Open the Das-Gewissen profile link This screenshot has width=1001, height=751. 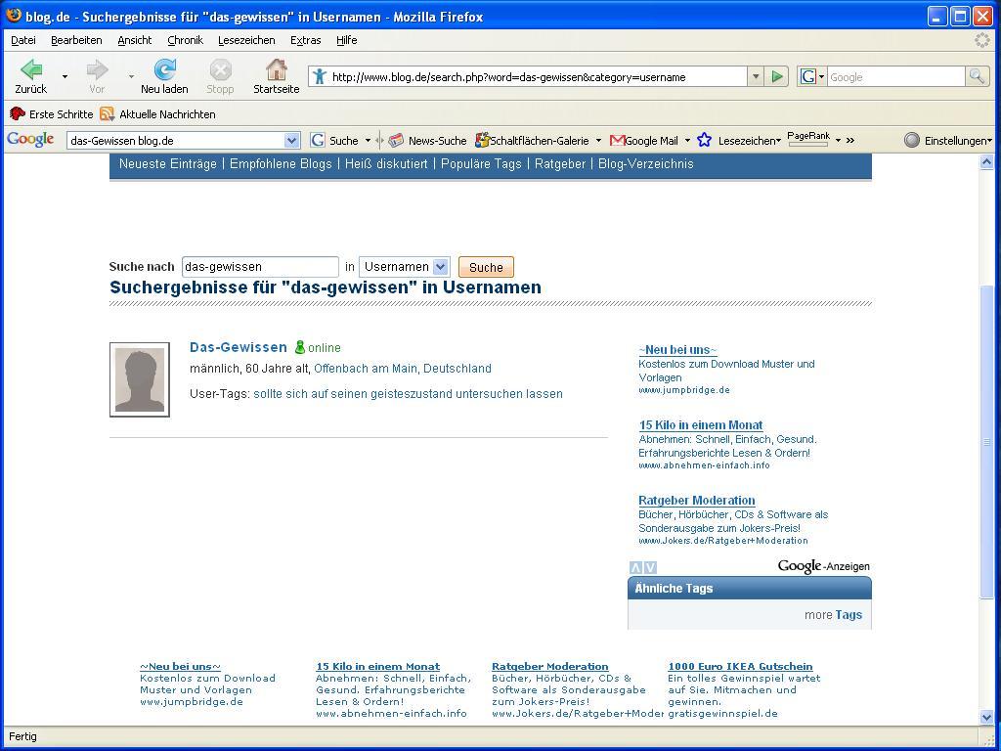(x=239, y=347)
